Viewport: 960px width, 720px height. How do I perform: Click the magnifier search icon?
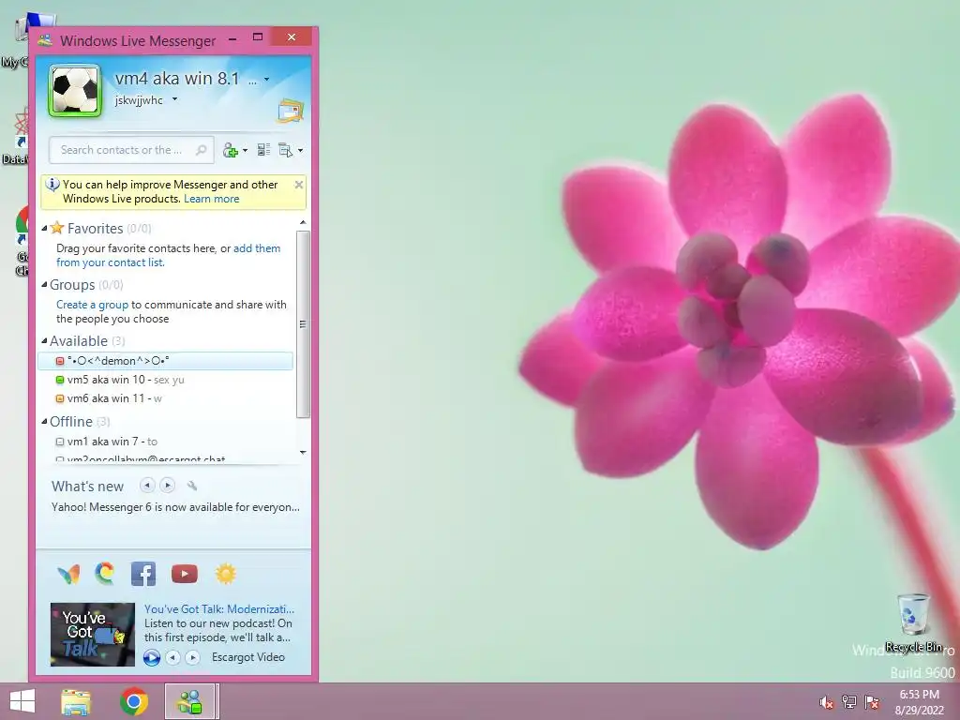[201, 150]
